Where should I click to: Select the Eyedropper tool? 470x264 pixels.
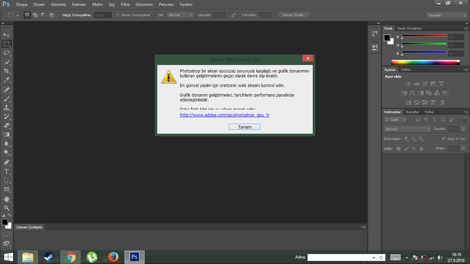click(7, 80)
